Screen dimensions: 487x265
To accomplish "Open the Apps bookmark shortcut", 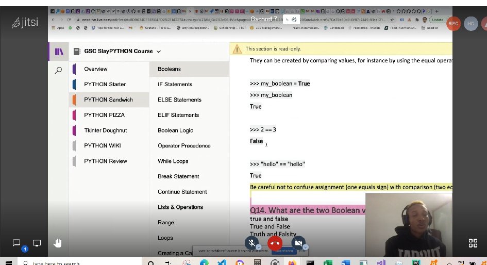I will 58,28.
